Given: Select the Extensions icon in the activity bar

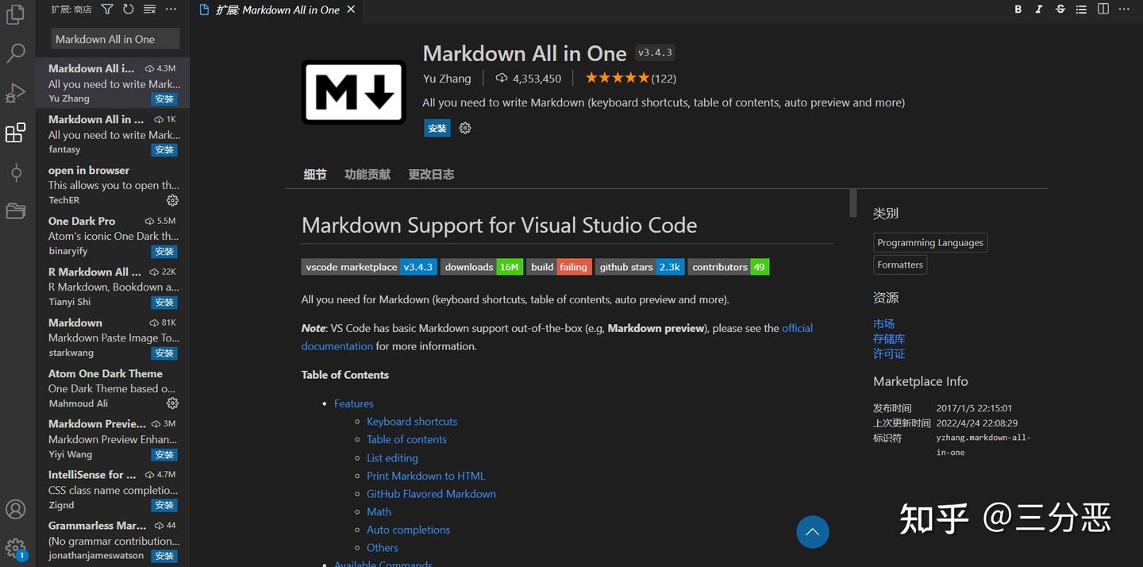Looking at the screenshot, I should click(15, 133).
